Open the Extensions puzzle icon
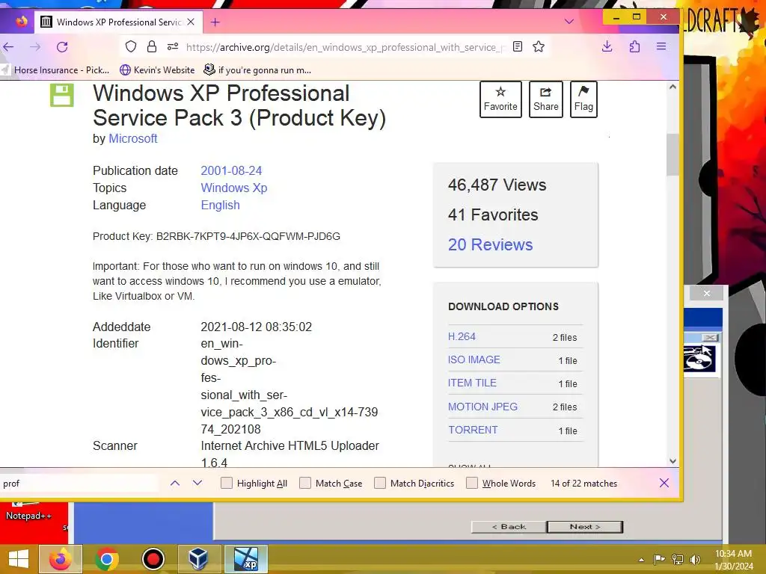 [634, 47]
